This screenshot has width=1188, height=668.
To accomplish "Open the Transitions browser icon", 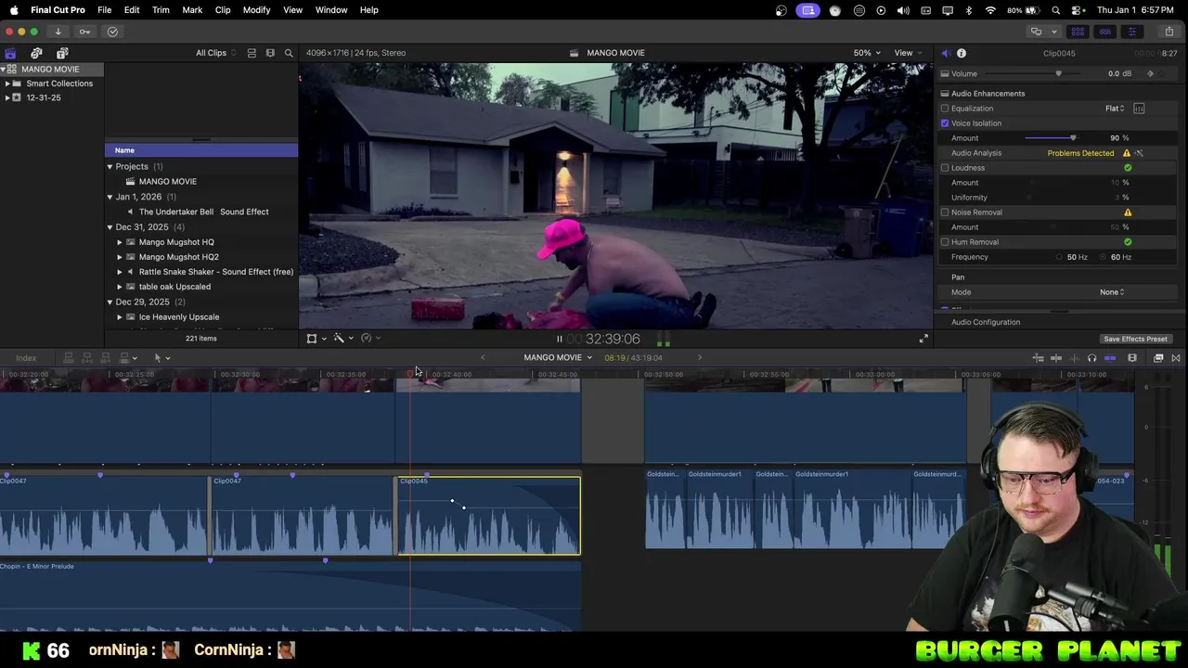I will (x=1176, y=358).
